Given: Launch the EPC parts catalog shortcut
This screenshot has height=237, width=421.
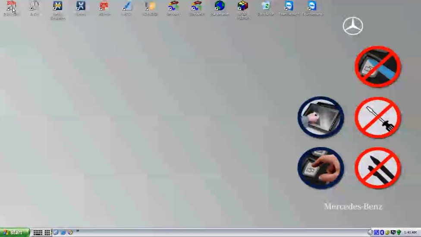Looking at the screenshot, I should pos(127,8).
